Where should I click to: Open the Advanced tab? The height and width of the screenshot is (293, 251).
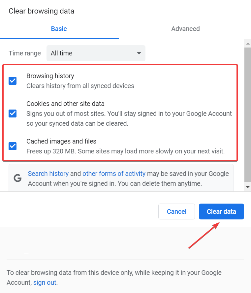point(185,29)
